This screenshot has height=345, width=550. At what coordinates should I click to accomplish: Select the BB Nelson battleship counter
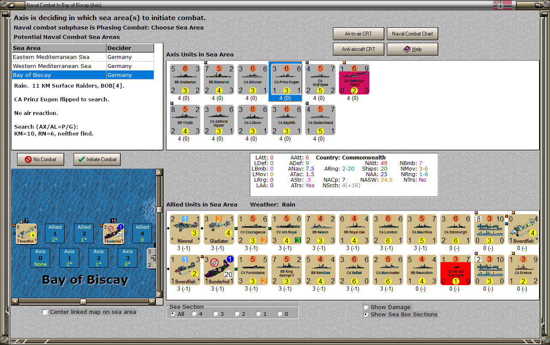320,229
